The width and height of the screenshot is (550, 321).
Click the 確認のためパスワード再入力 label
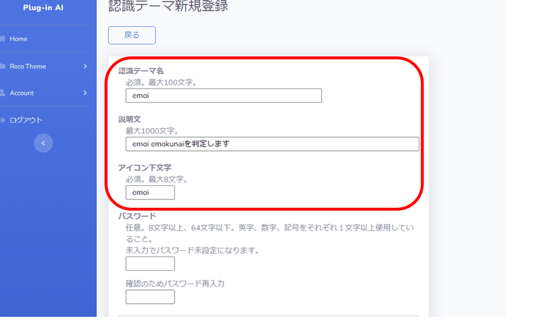tap(175, 283)
